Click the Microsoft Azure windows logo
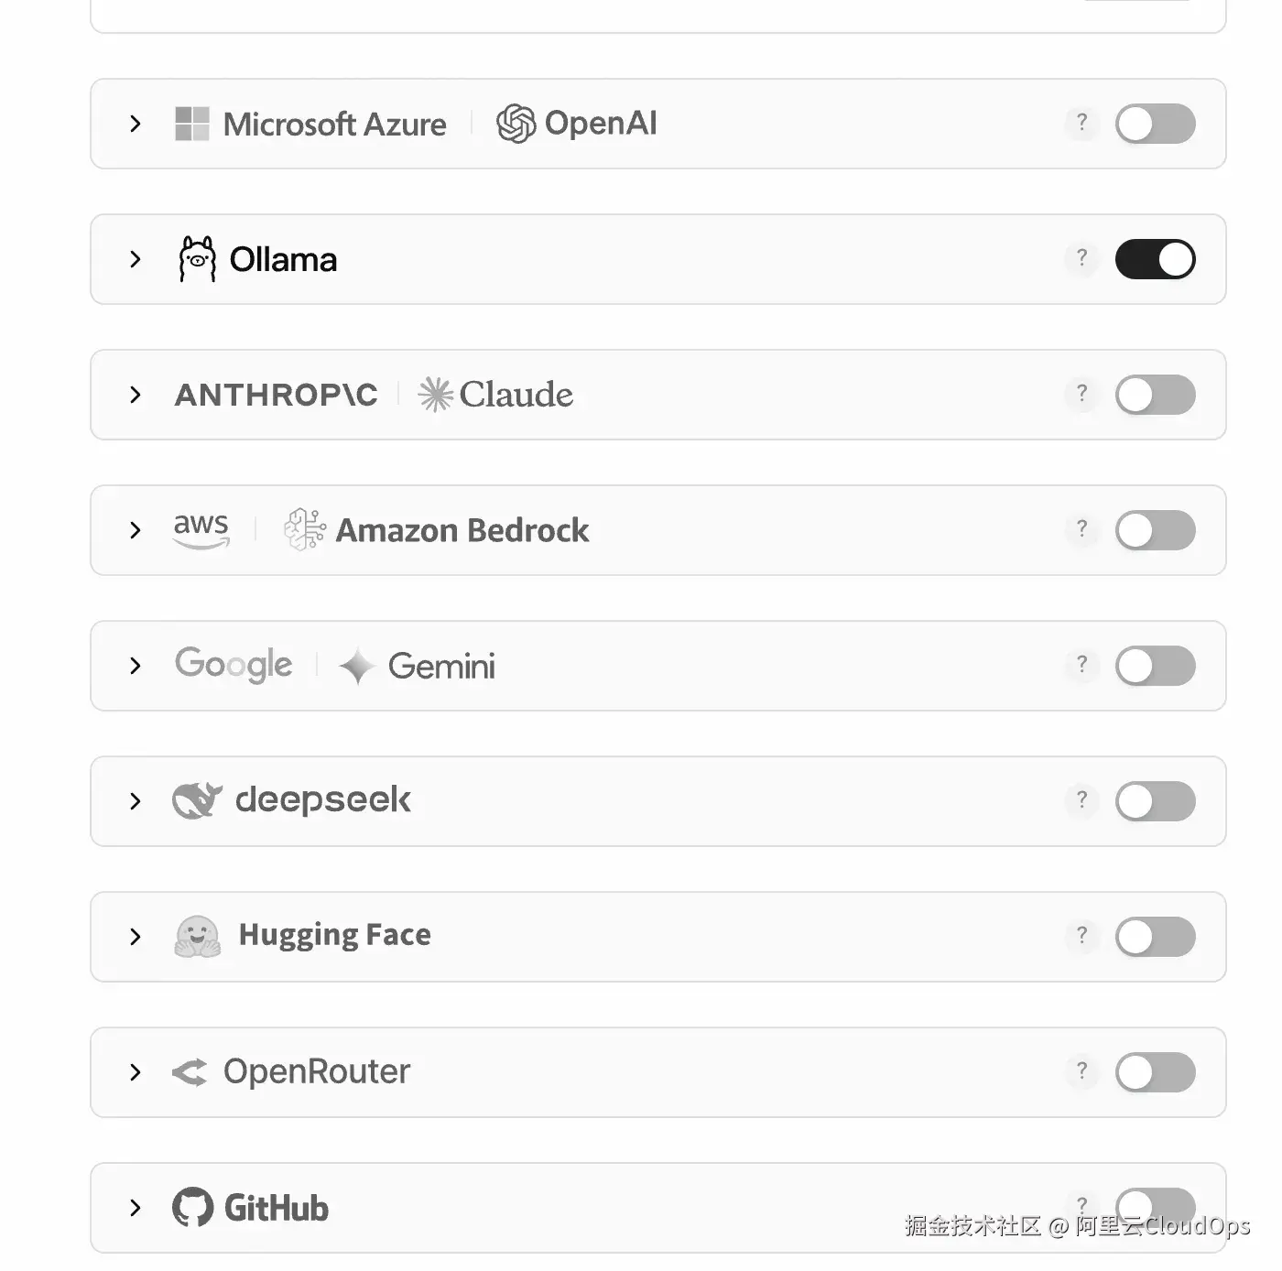 click(192, 124)
